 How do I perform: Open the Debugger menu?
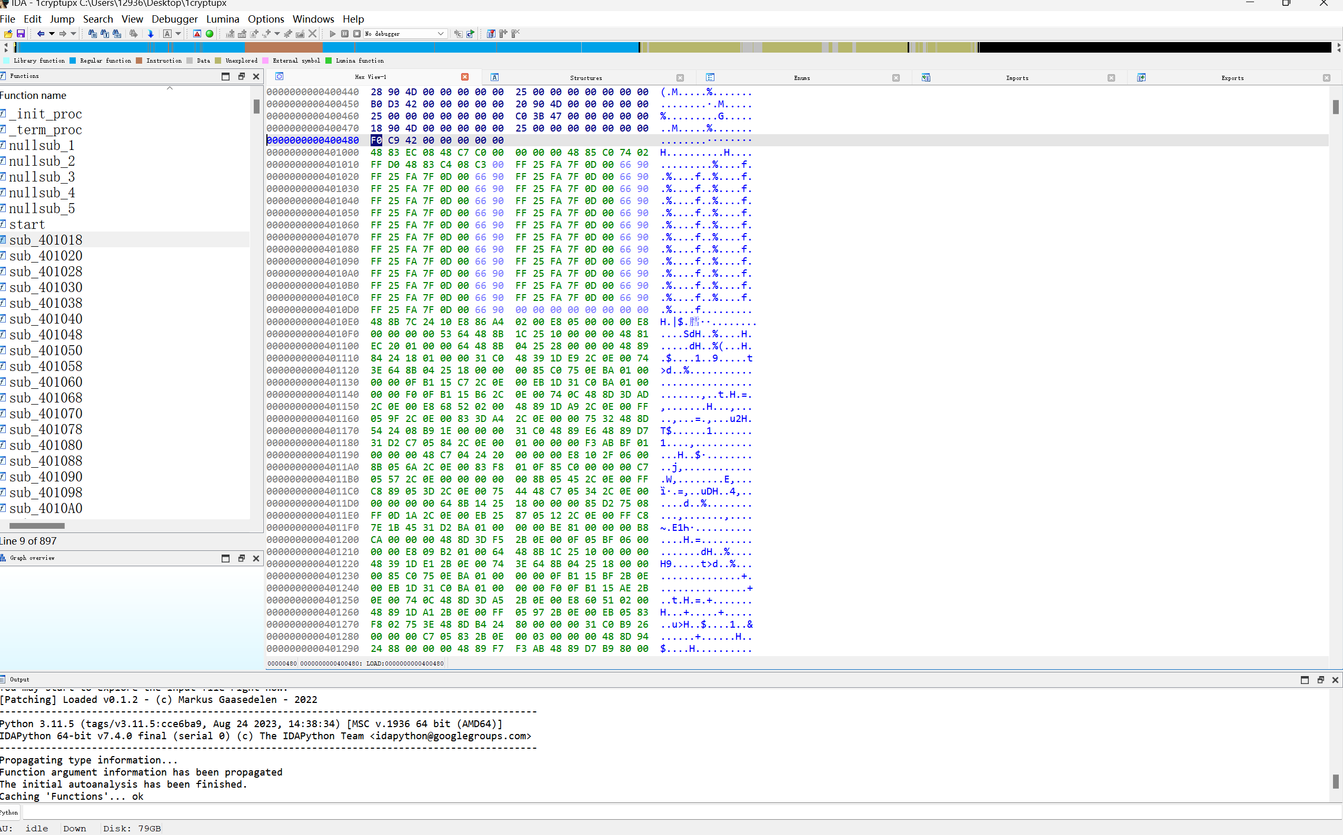pyautogui.click(x=175, y=19)
